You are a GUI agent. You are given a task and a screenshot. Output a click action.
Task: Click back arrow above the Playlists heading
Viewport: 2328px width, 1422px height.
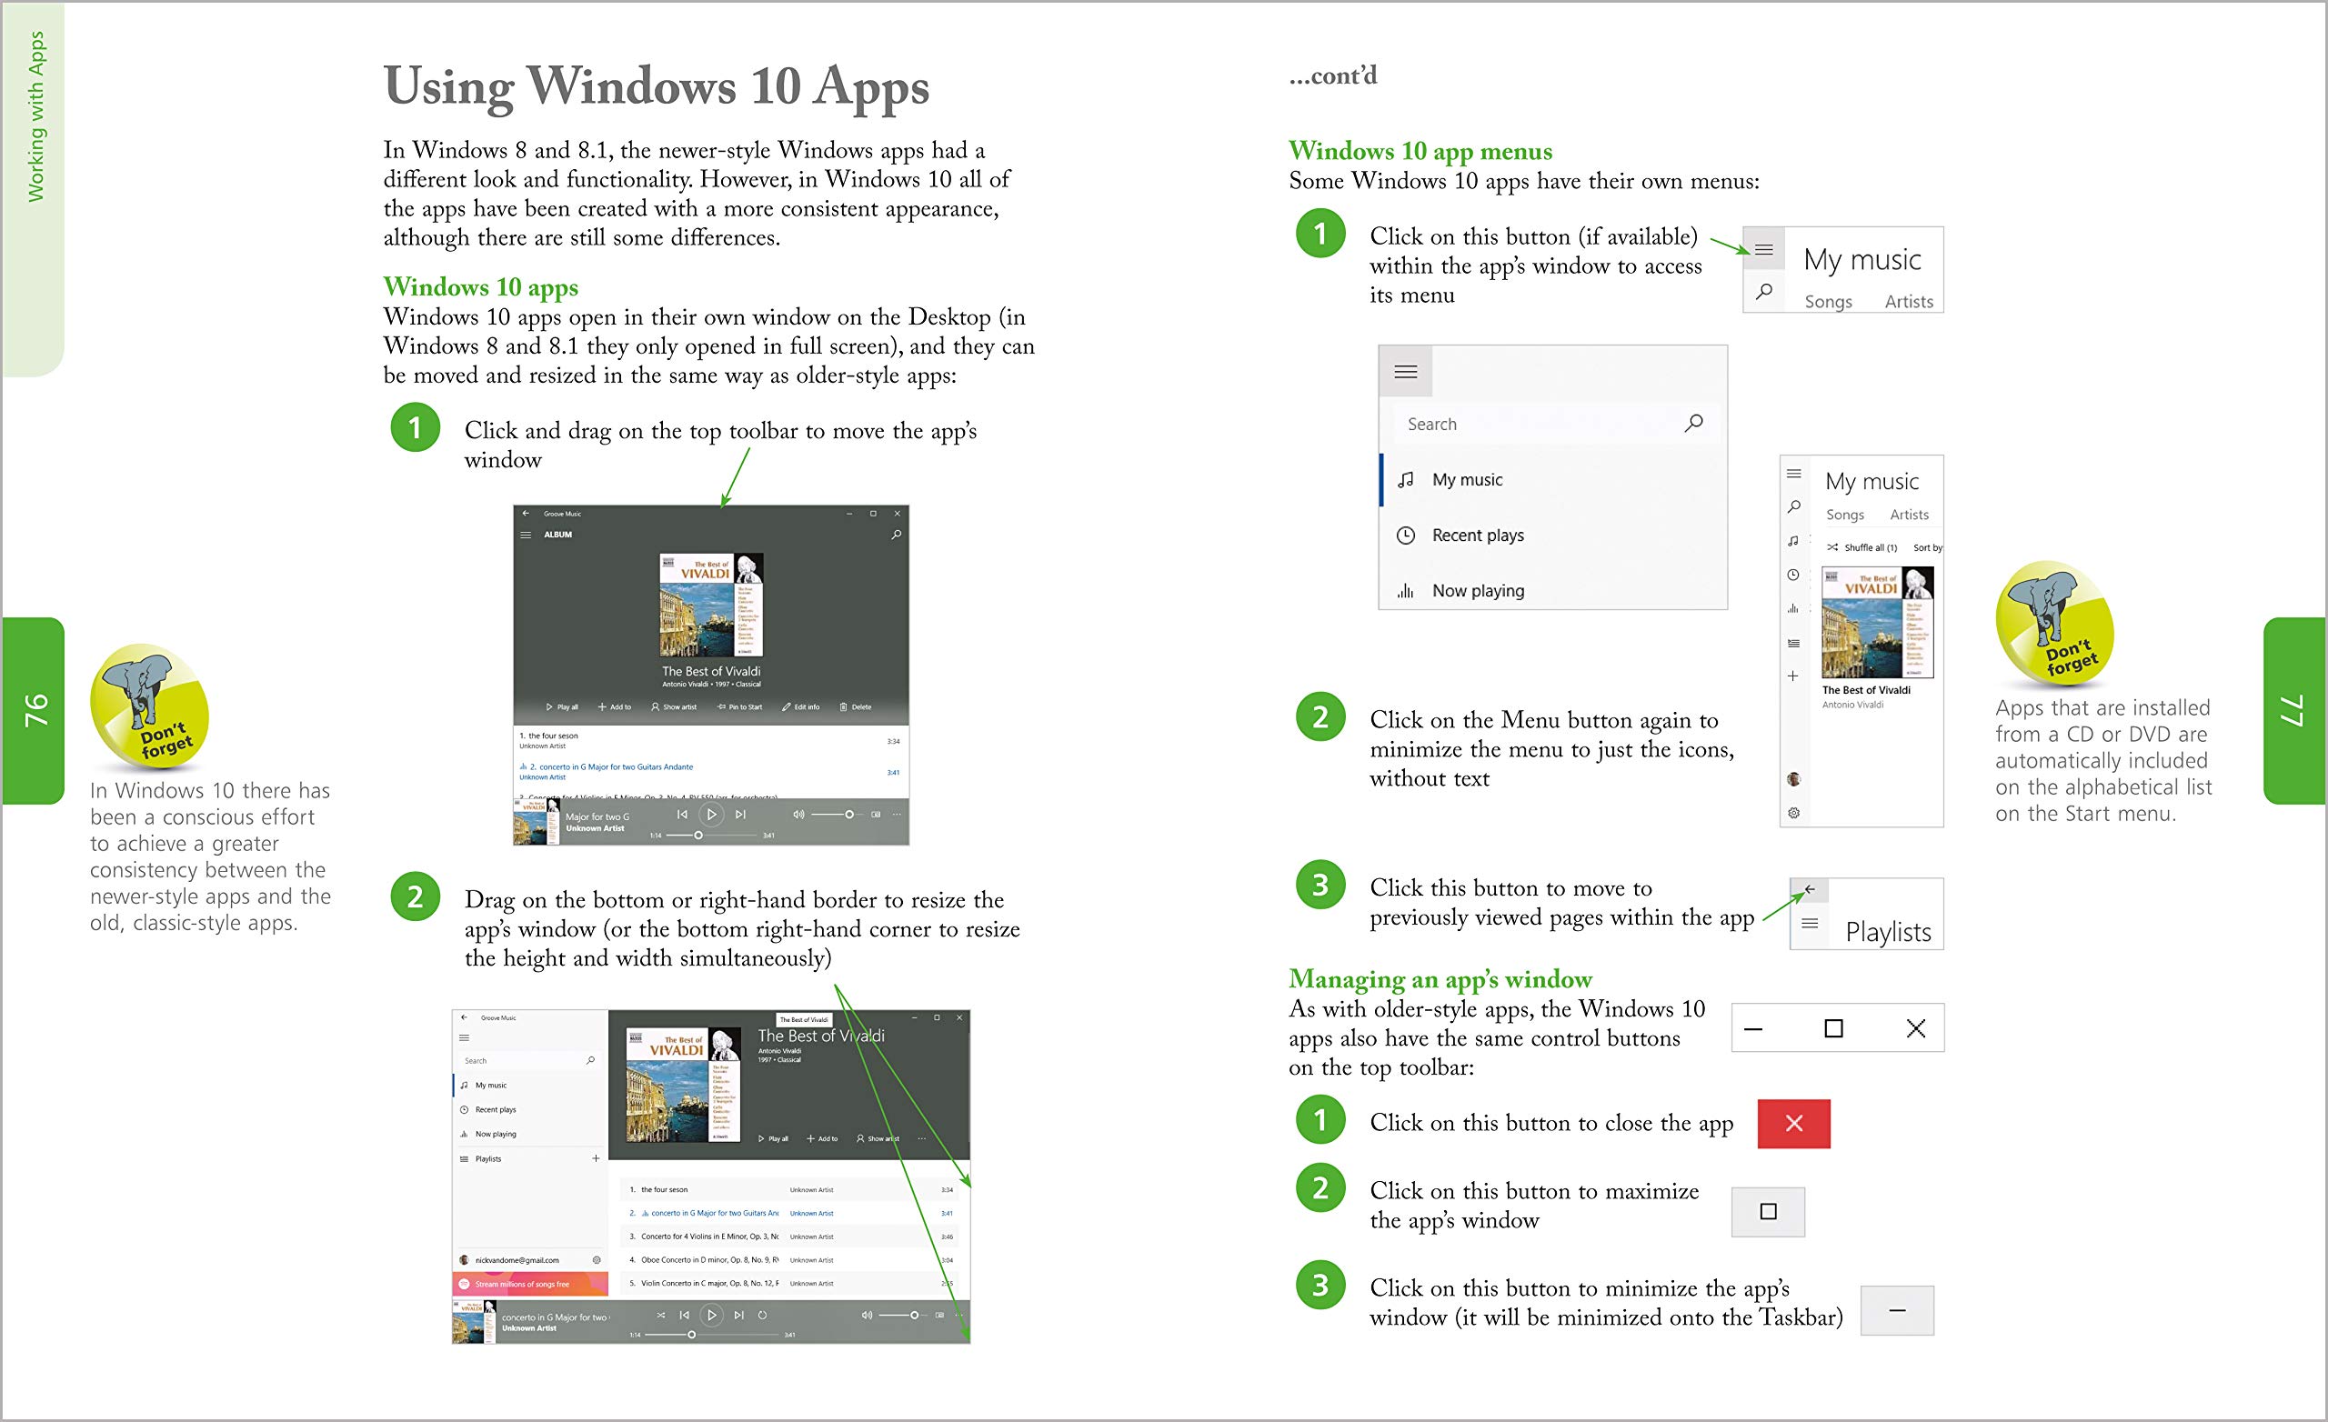point(1810,890)
